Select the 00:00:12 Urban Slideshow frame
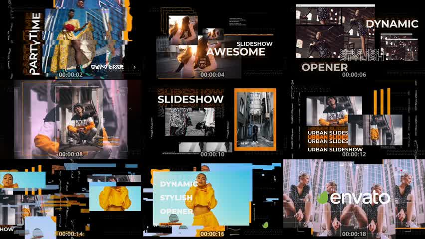The width and height of the screenshot is (425, 239). coord(354,119)
